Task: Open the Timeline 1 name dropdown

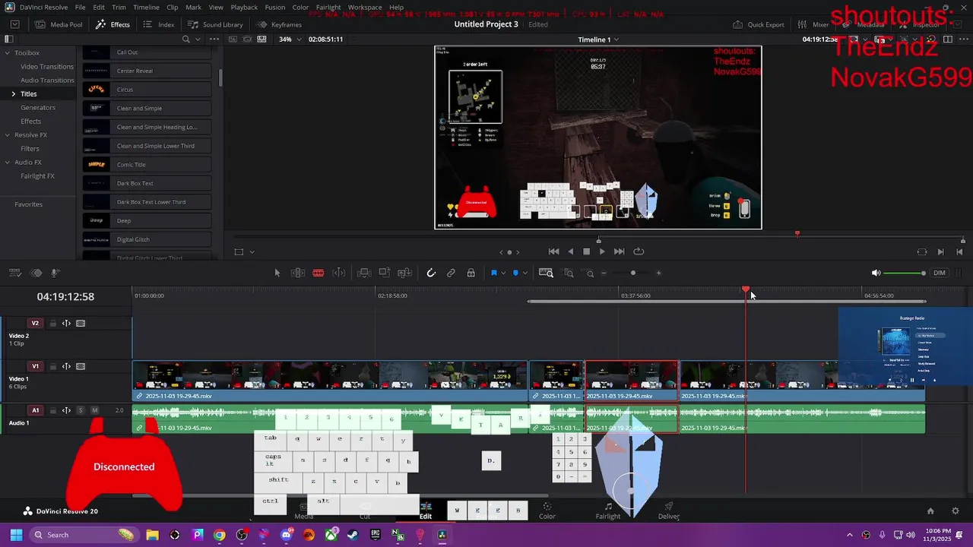Action: coord(597,40)
